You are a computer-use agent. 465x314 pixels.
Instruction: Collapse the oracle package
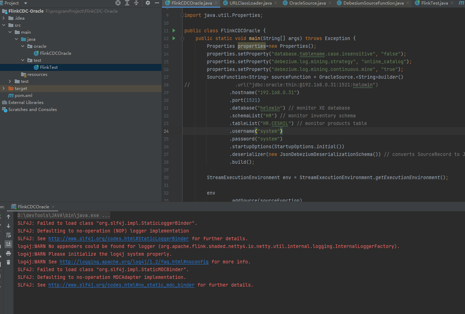point(23,46)
